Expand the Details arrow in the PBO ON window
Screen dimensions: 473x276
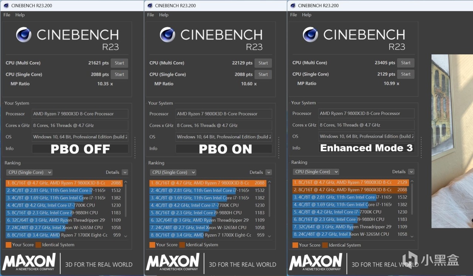268,172
